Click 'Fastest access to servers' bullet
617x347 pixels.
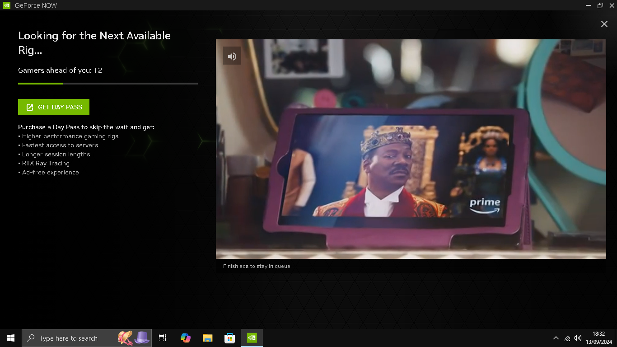point(58,145)
